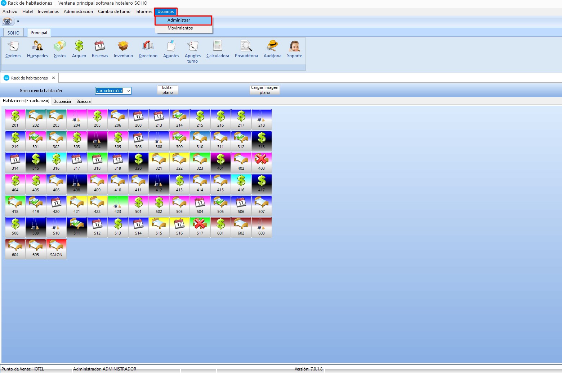Open the Huespedes guest list
This screenshot has height=373, width=562.
click(x=37, y=49)
